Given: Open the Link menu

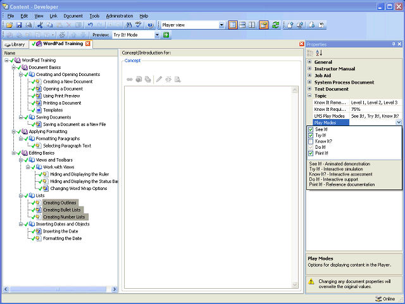Looking at the screenshot, I should click(x=53, y=16).
